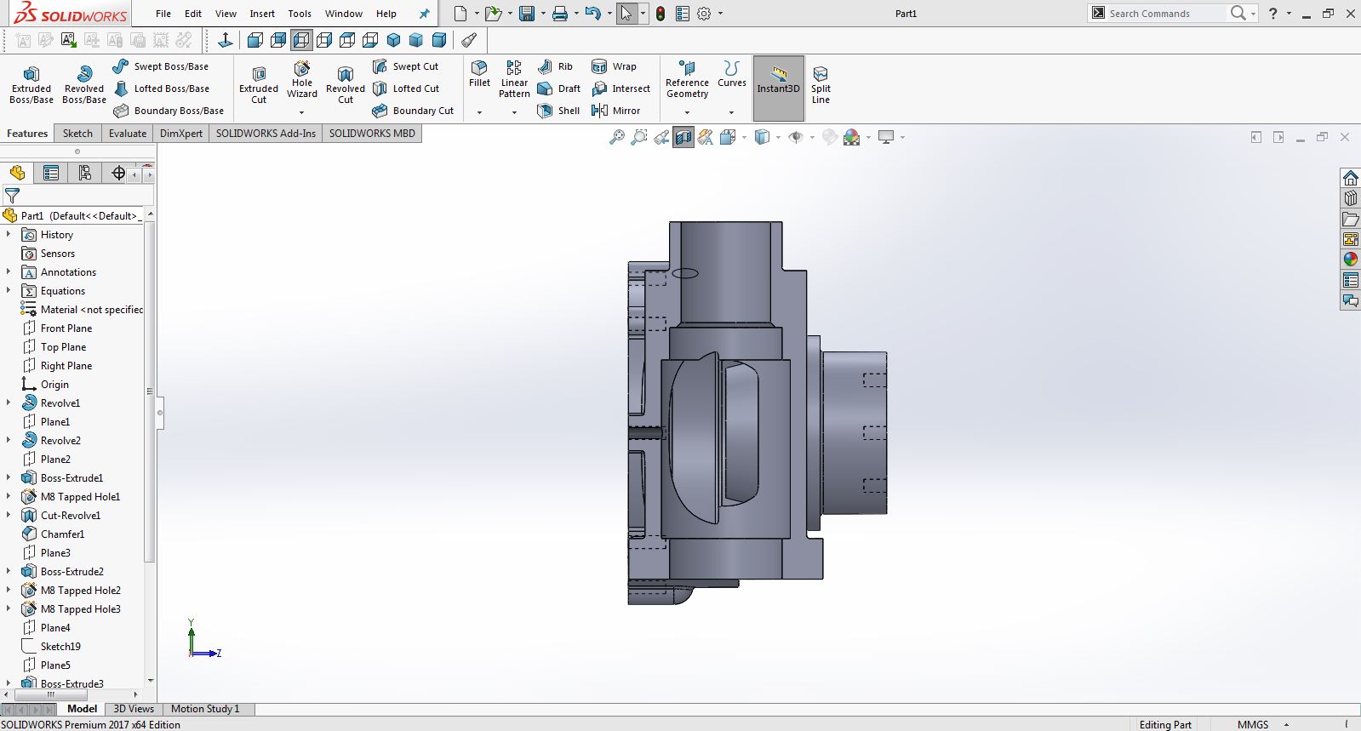The width and height of the screenshot is (1361, 731).
Task: Click the Rib tool
Action: coord(555,66)
